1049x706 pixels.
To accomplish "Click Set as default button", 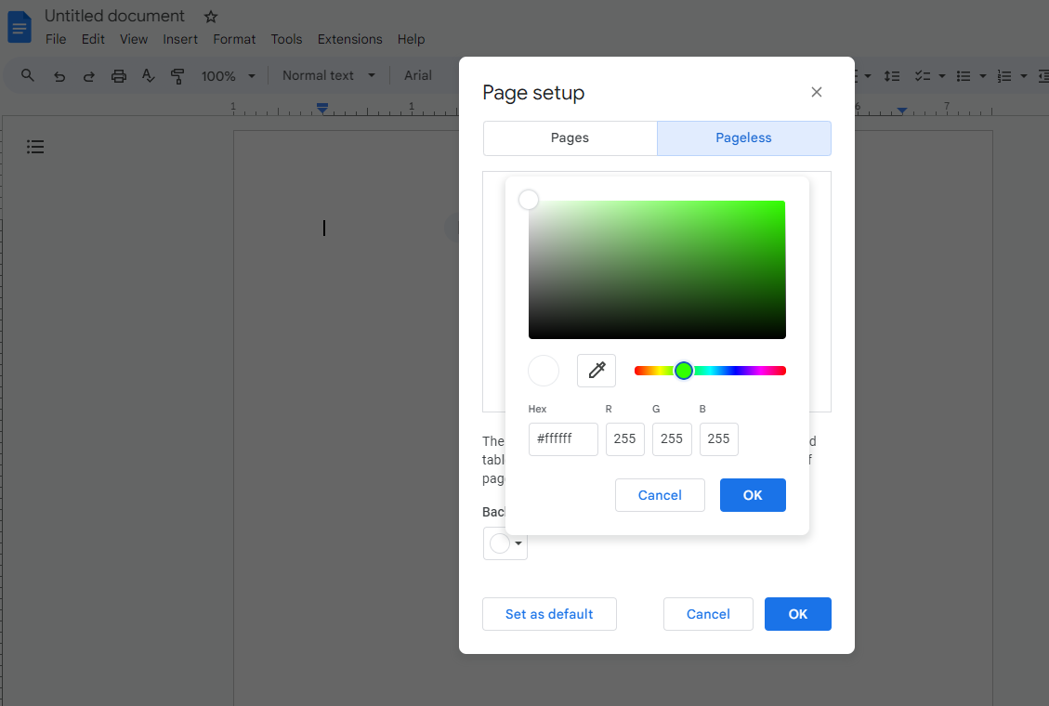I will click(x=549, y=614).
